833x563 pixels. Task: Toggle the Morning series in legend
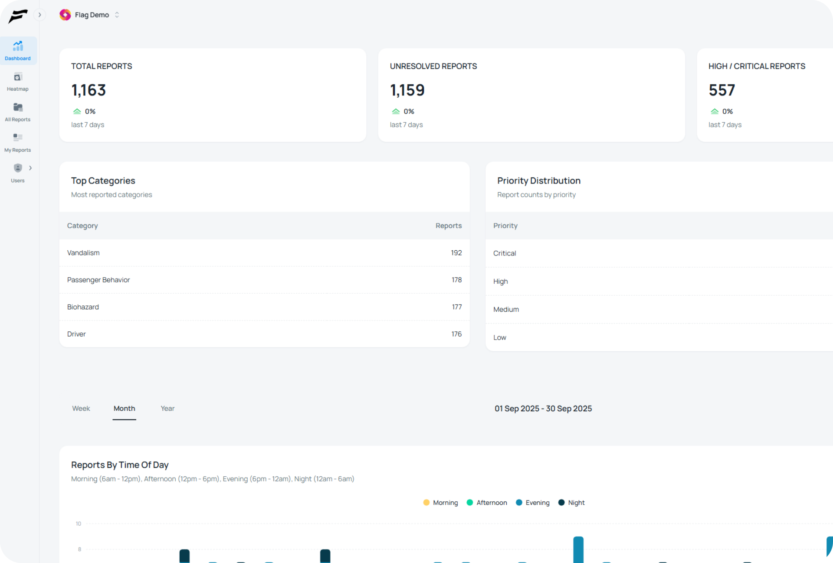click(445, 503)
